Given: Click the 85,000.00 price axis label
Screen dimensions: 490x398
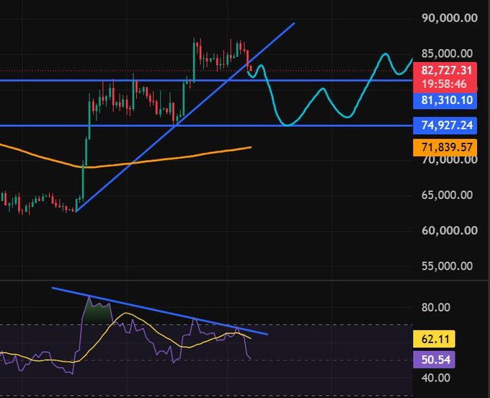Looking at the screenshot, I should [447, 54].
